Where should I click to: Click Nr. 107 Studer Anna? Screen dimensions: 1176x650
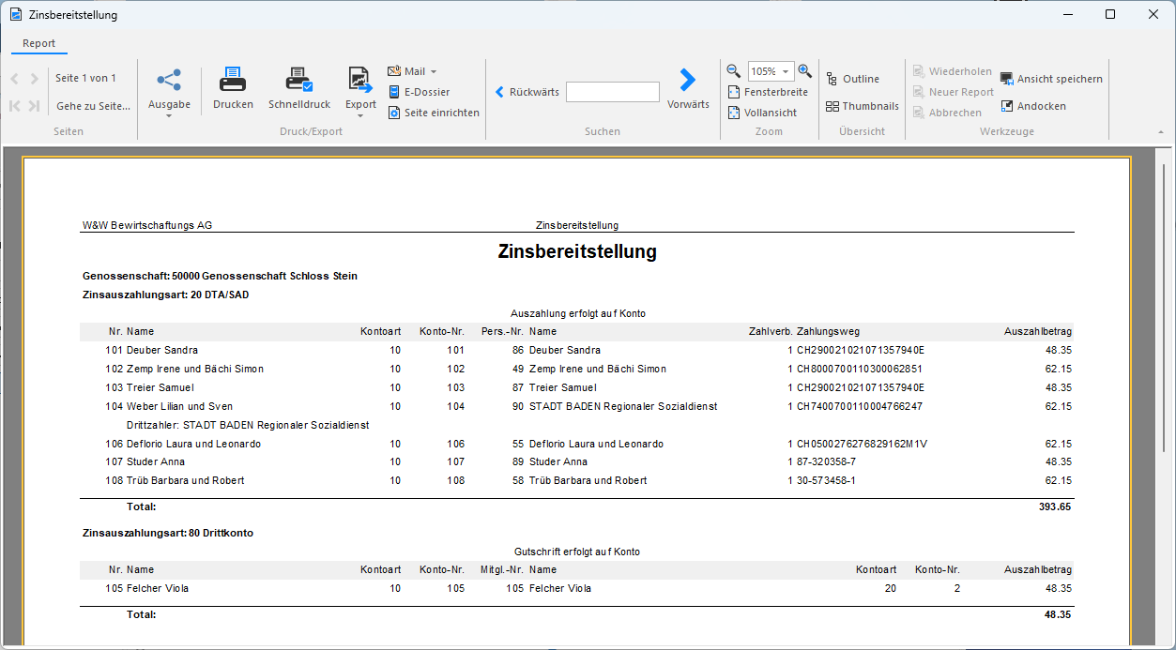point(145,461)
